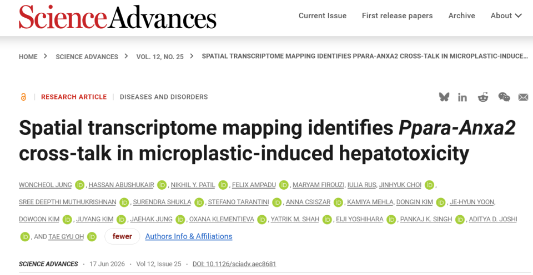Image resolution: width=533 pixels, height=275 pixels.
Task: Share the article on LinkedIn
Action: click(x=462, y=97)
